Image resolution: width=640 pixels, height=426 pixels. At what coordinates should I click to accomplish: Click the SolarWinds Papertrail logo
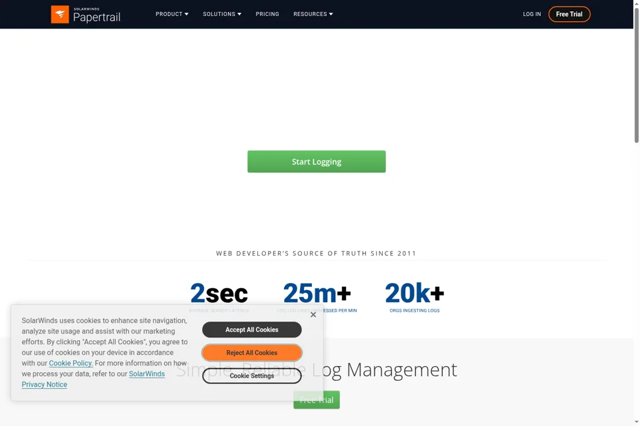[x=86, y=14]
